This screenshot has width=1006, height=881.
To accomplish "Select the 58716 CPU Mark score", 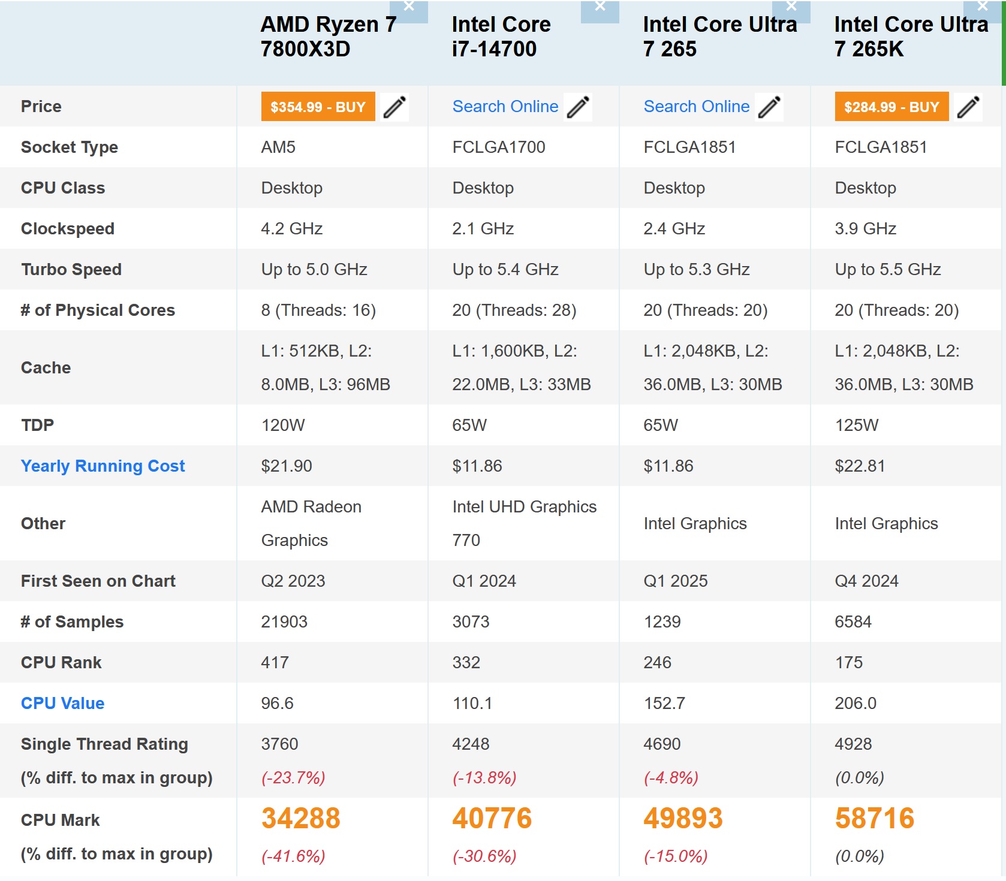I will click(875, 819).
